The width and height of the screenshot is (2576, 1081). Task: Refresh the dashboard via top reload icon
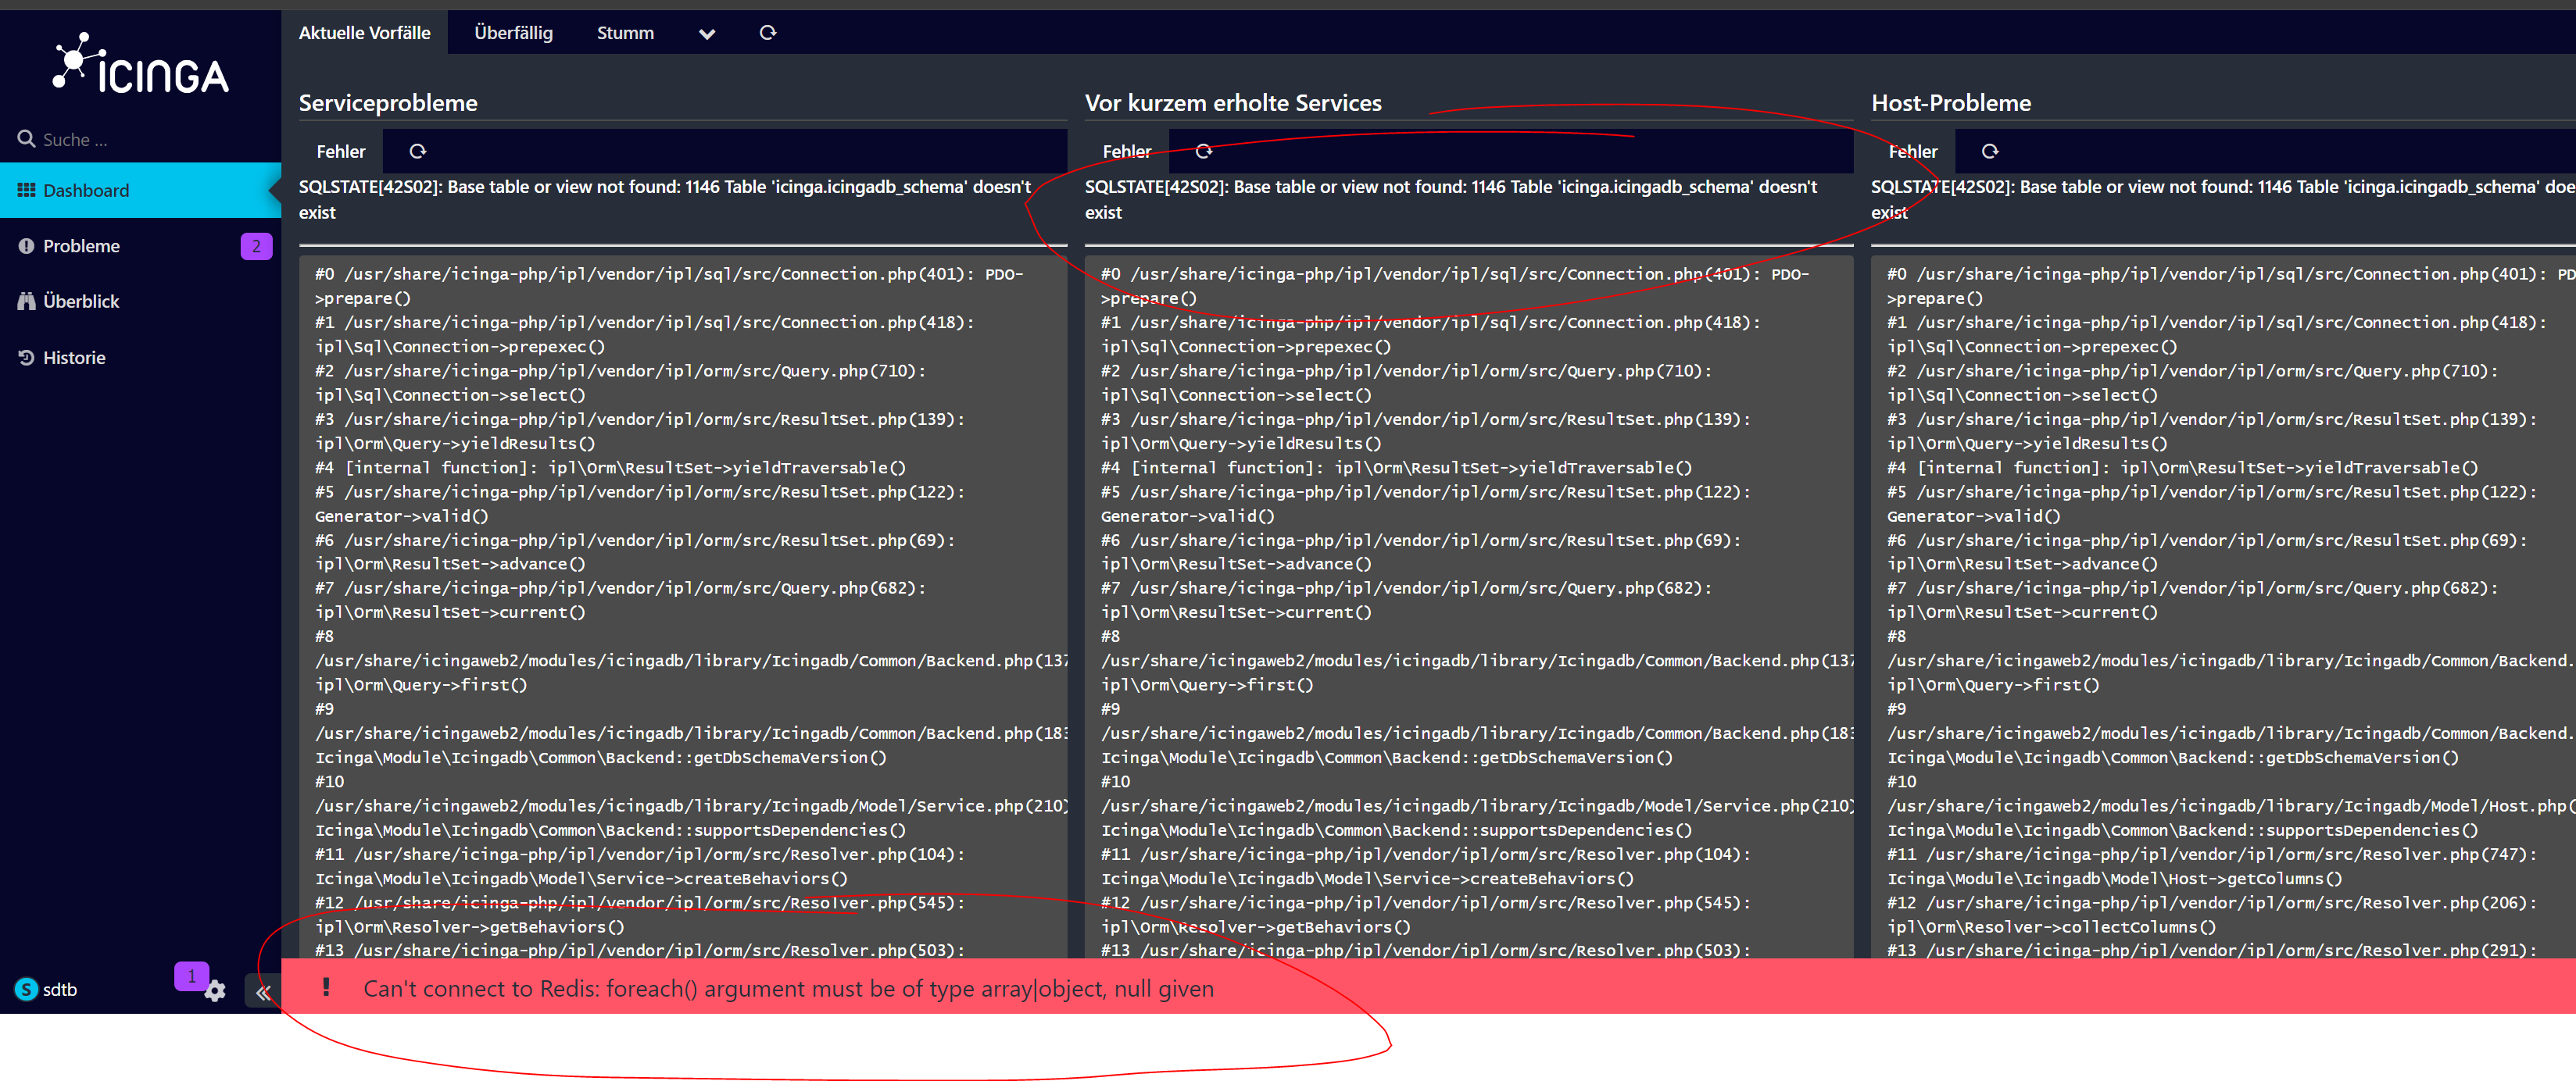pyautogui.click(x=767, y=33)
